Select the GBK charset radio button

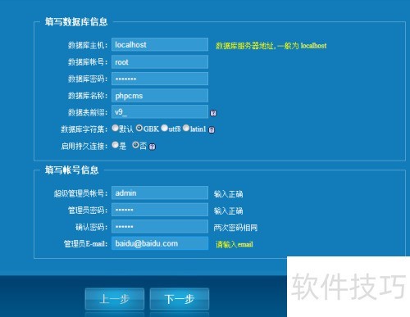click(139, 128)
